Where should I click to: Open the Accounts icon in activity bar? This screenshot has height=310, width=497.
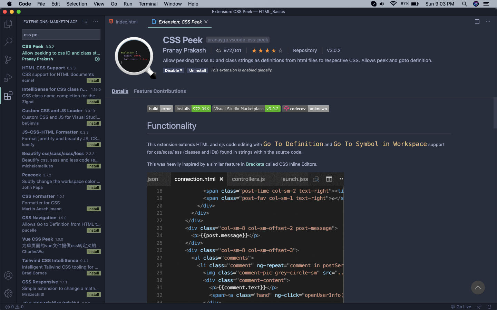pyautogui.click(x=8, y=275)
